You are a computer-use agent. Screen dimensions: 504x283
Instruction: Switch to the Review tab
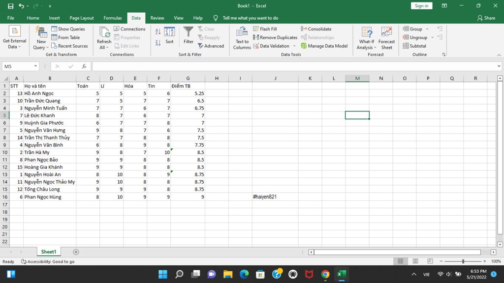point(157,18)
